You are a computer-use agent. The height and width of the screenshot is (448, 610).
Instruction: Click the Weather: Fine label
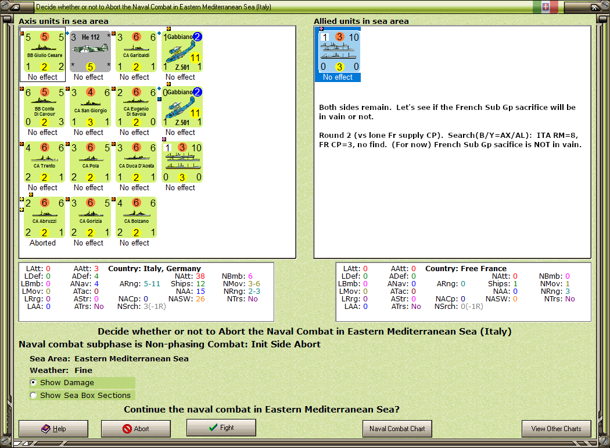tap(61, 370)
